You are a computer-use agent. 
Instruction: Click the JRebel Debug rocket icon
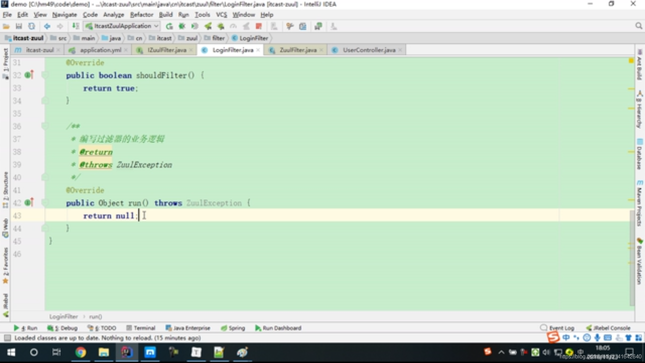click(x=221, y=26)
